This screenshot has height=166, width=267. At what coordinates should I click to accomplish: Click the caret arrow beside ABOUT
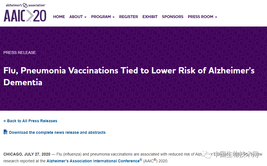pos(85,17)
